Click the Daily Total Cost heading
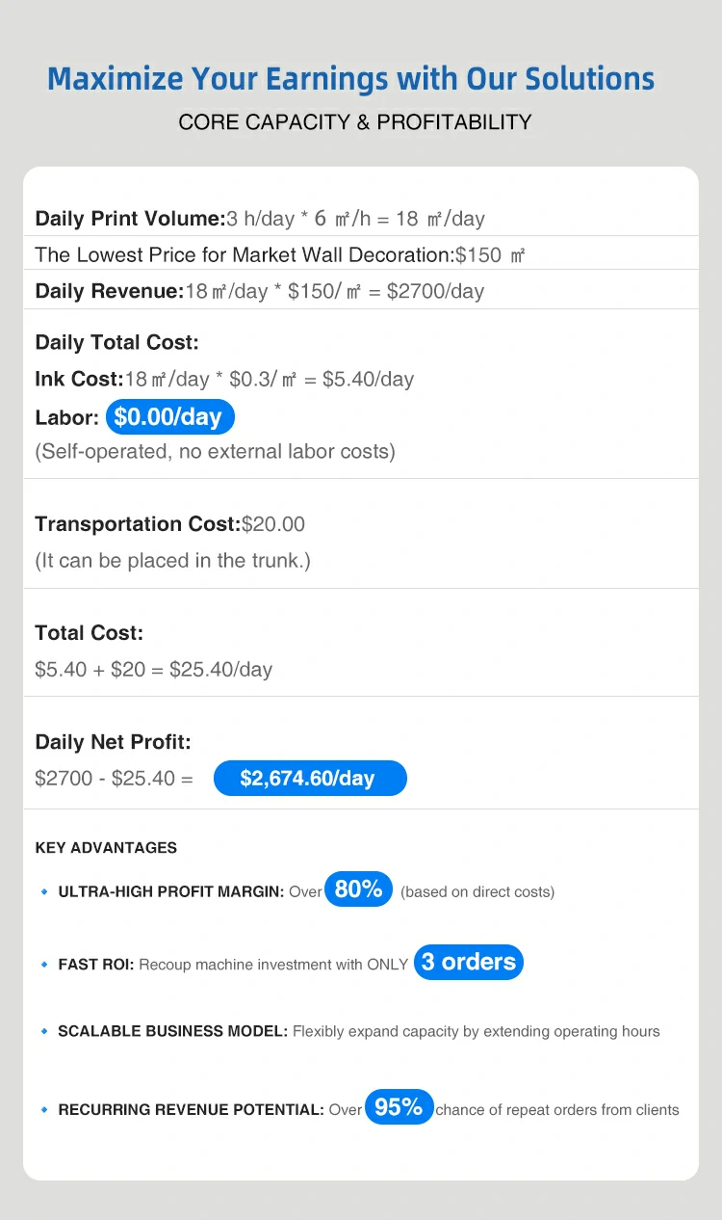The width and height of the screenshot is (722, 1220). 116,342
